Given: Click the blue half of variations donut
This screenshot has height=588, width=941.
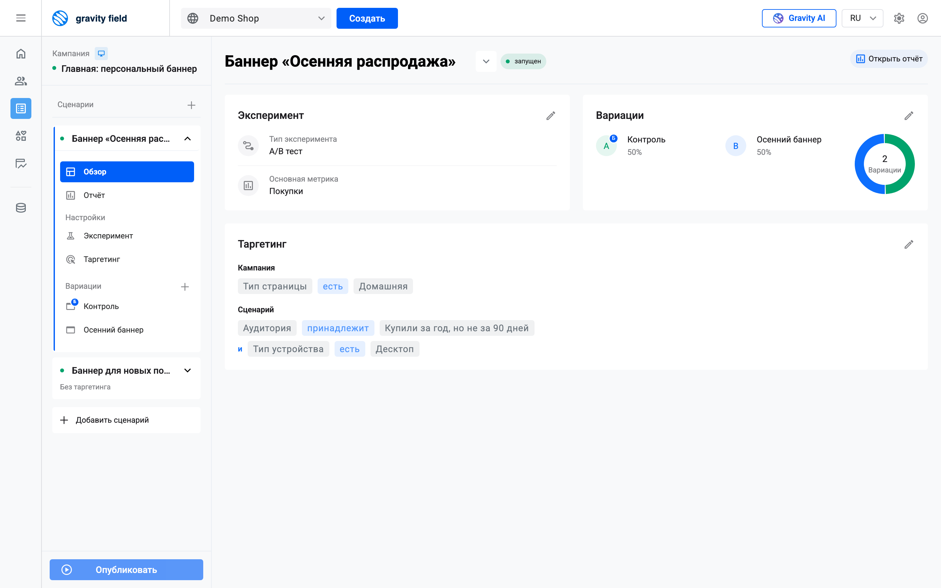Looking at the screenshot, I should [859, 164].
